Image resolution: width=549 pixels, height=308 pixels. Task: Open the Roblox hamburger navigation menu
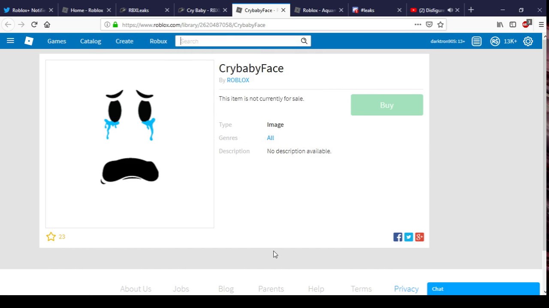pyautogui.click(x=10, y=41)
